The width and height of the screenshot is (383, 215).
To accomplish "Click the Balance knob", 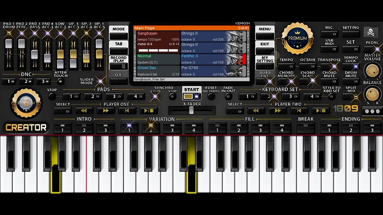I will 372,94.
